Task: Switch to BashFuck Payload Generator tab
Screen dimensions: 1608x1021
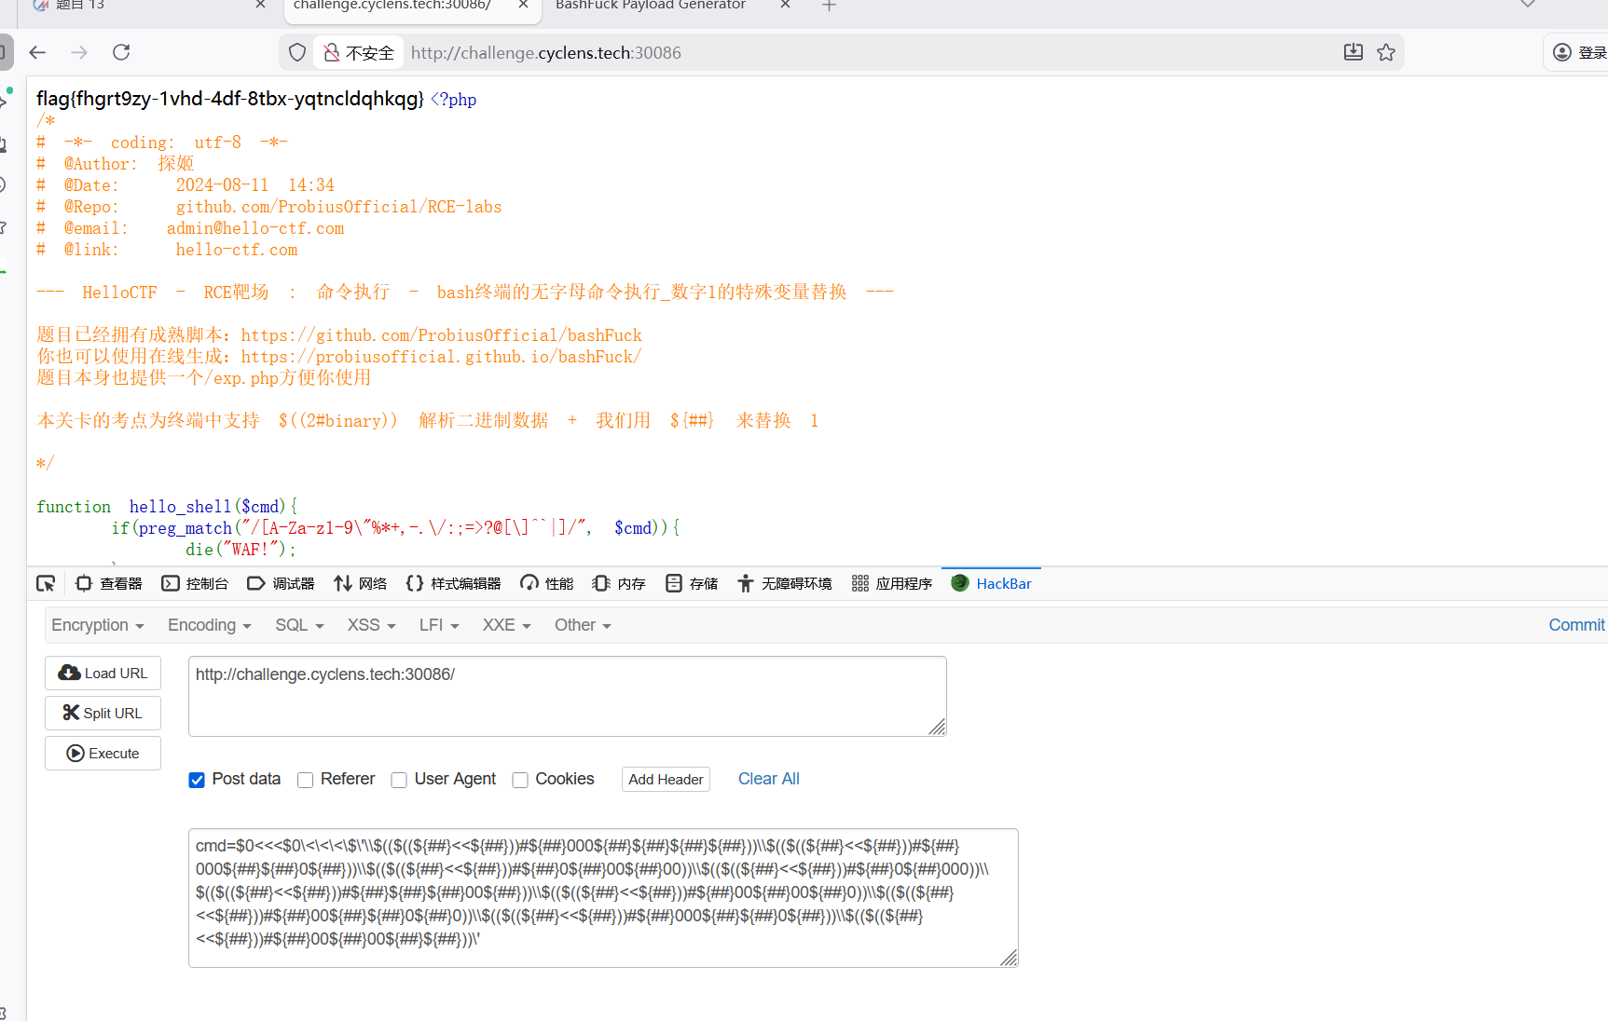Action: click(651, 6)
